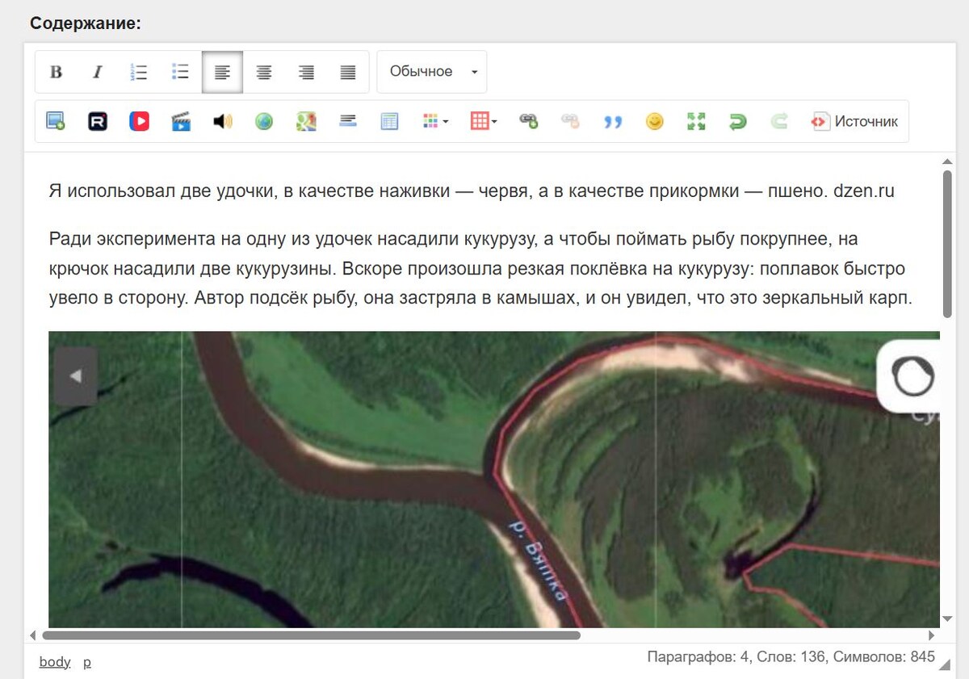Click the horizontal scrollbar right arrow
The image size is (969, 679).
click(931, 635)
